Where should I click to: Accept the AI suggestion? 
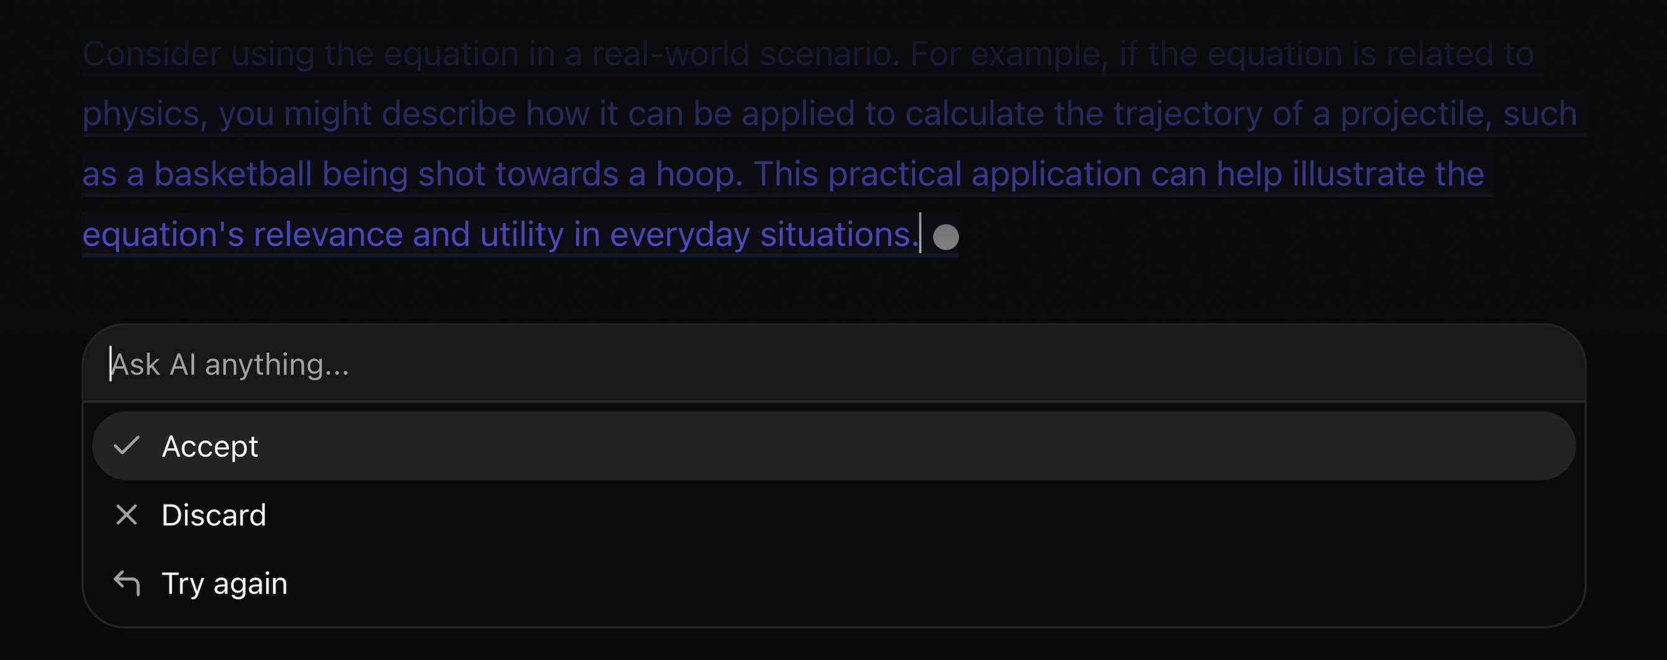210,446
